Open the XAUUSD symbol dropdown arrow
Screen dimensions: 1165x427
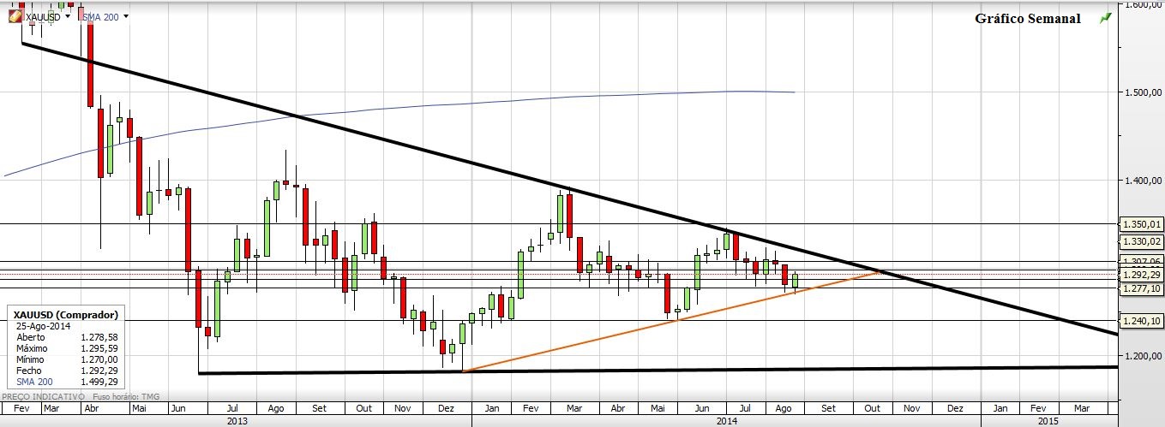67,16
